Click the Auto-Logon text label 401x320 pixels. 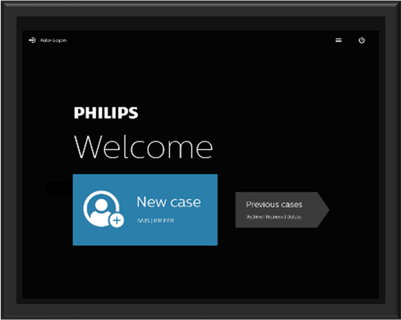53,40
